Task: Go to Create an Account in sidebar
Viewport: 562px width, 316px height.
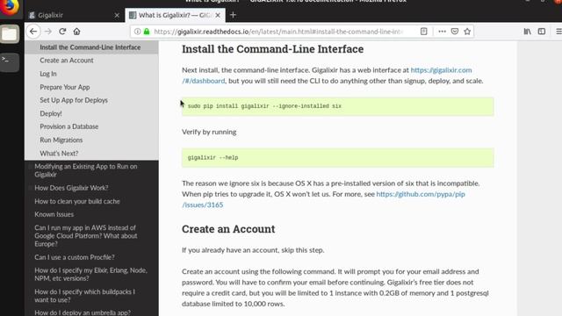Action: [67, 61]
